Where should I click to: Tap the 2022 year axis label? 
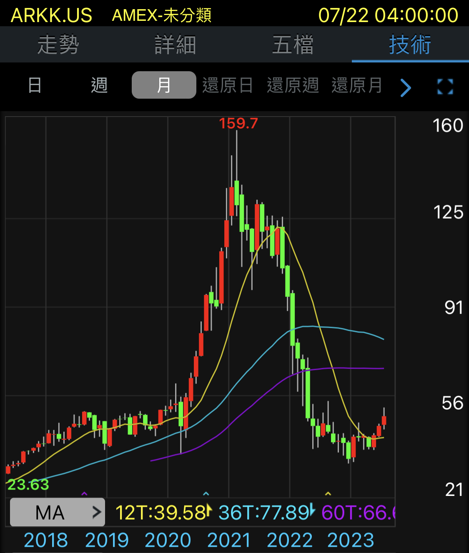[290, 540]
